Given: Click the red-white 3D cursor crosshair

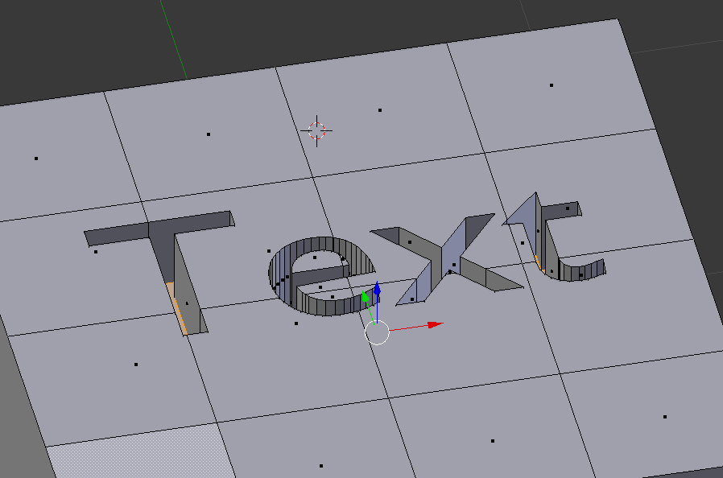Looking at the screenshot, I should (316, 131).
